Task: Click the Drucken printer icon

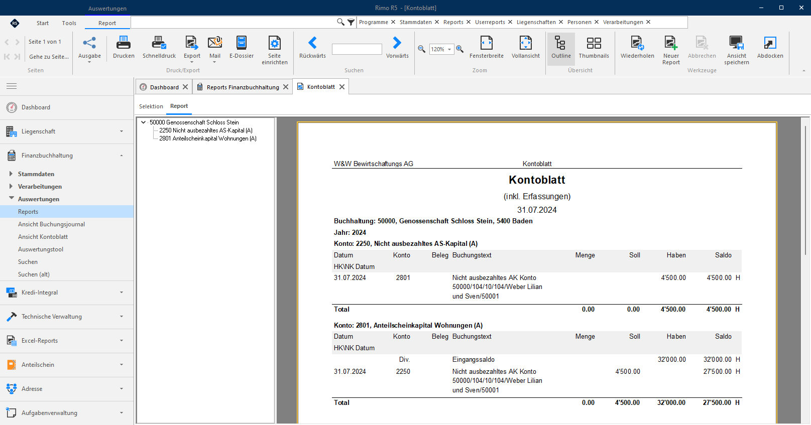Action: click(x=124, y=43)
